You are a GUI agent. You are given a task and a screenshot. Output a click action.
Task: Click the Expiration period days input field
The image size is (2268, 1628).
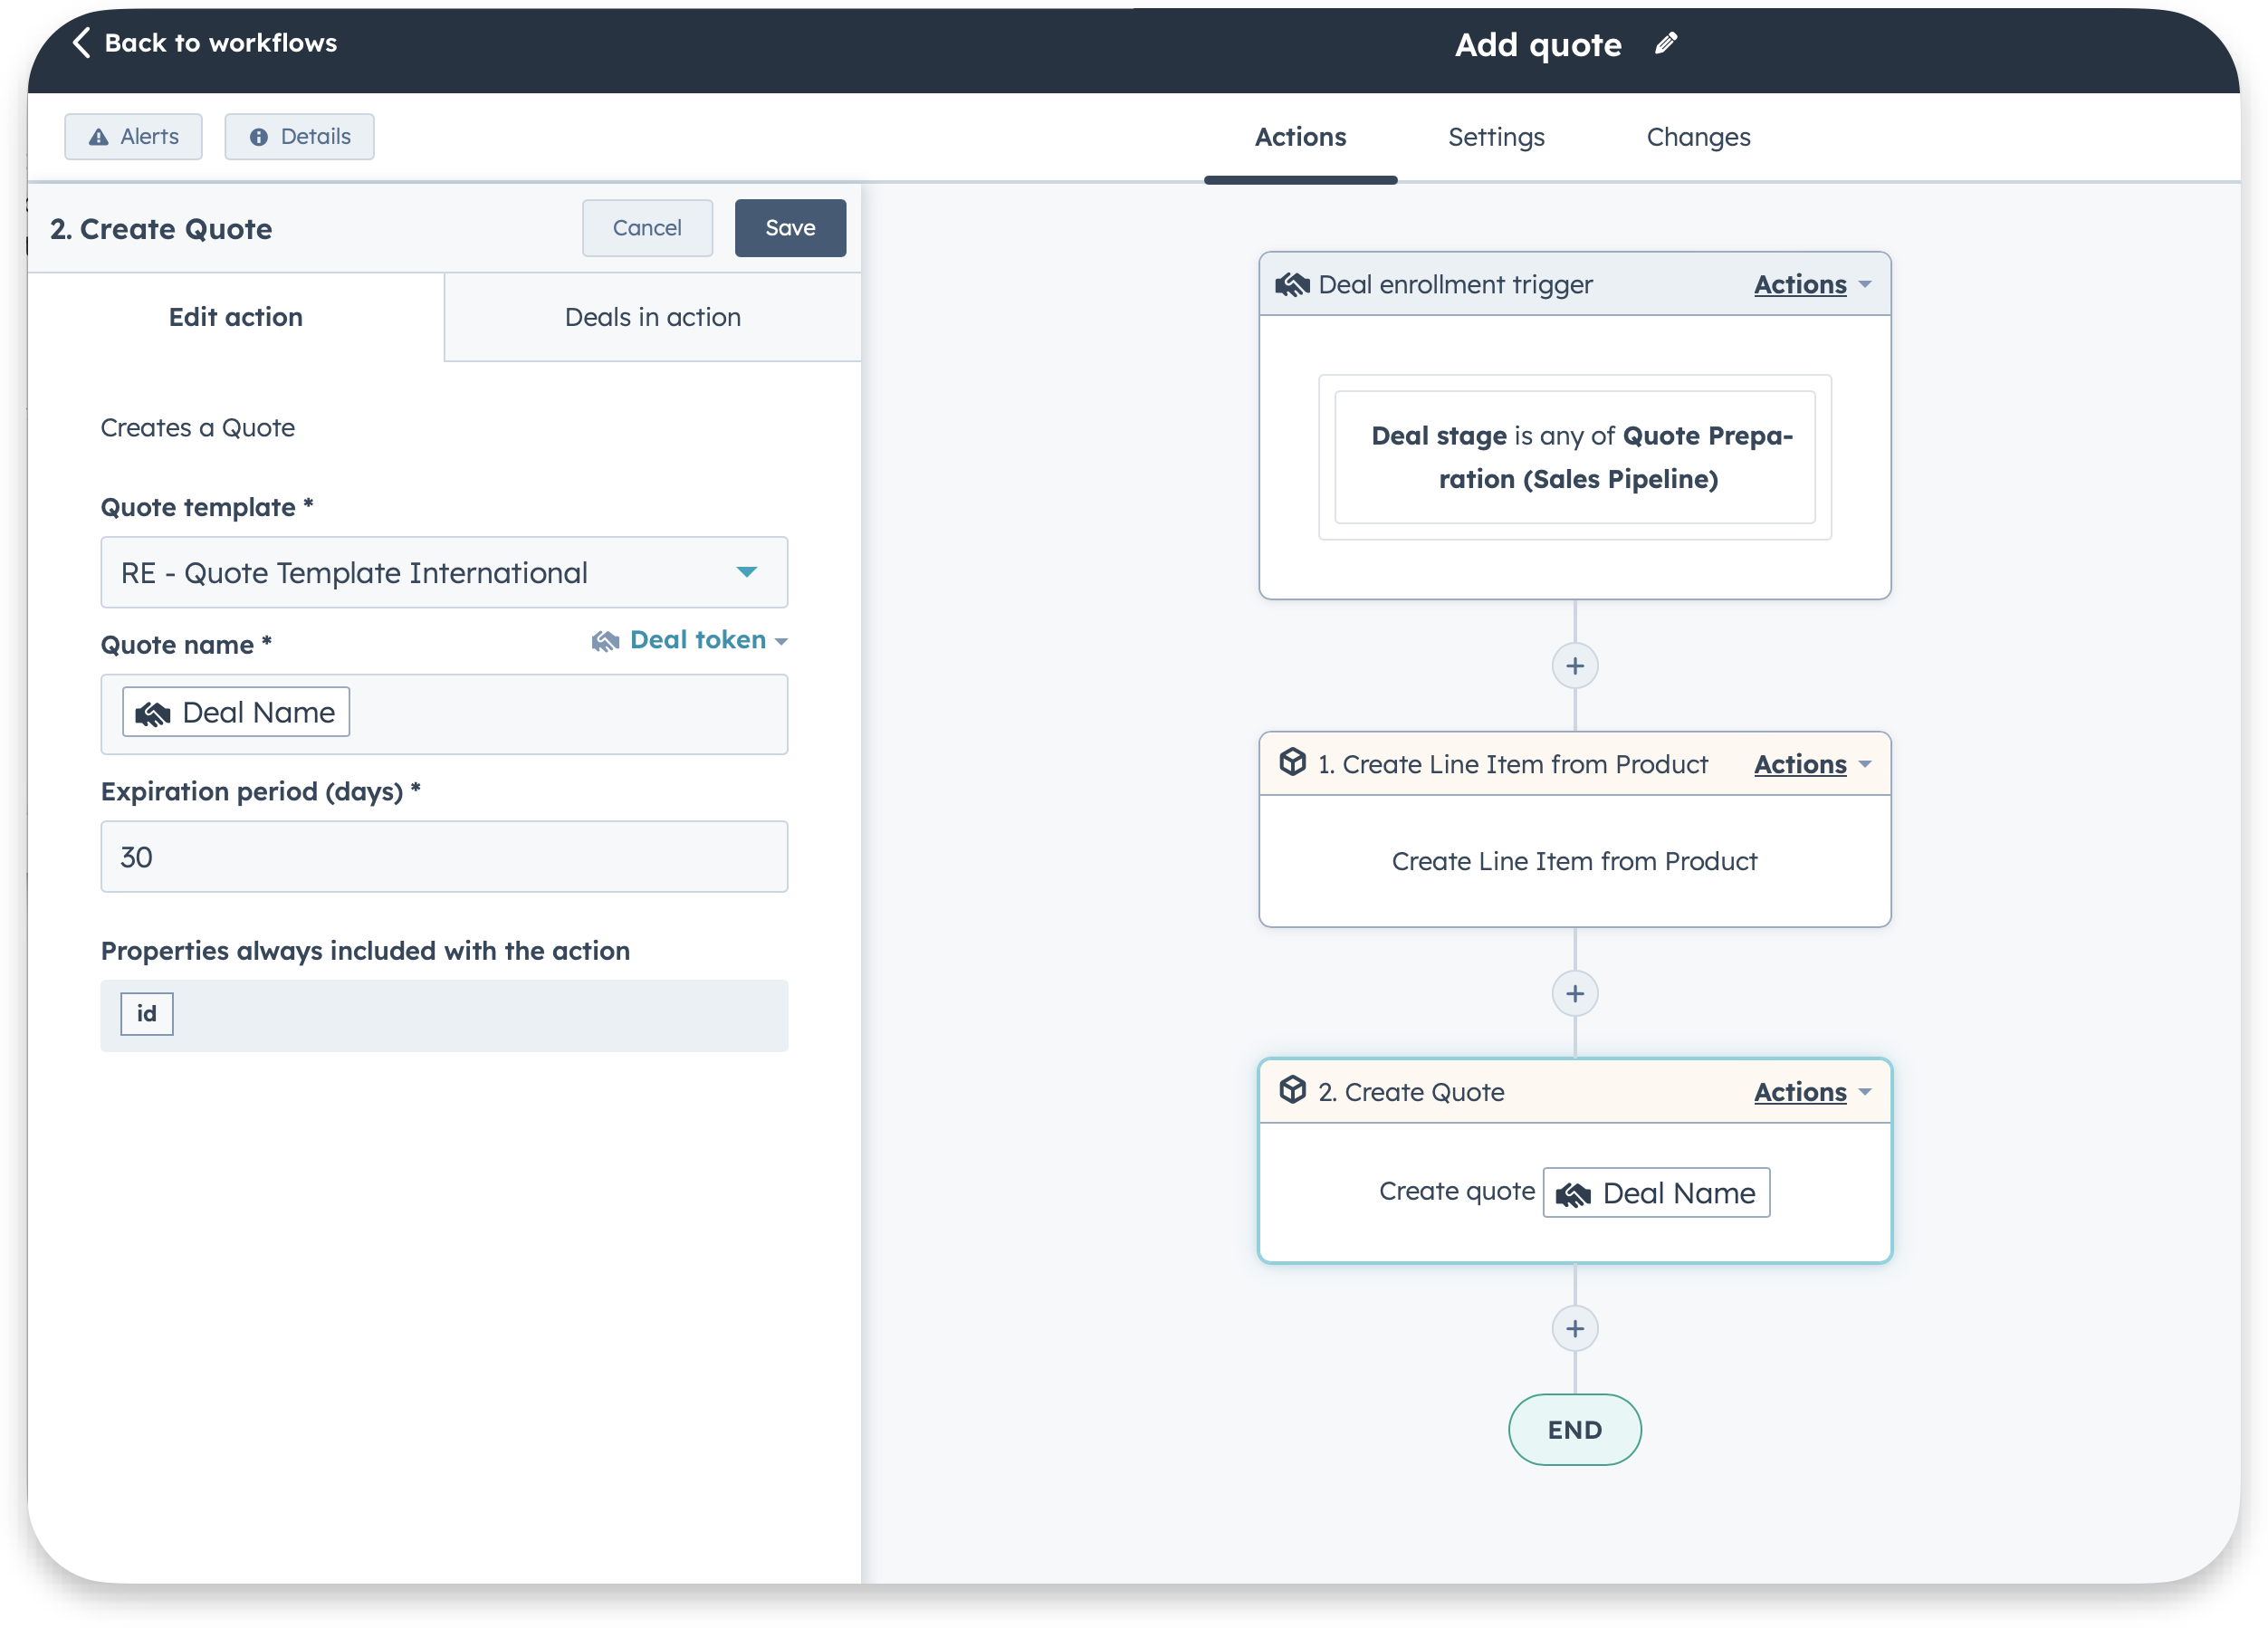click(444, 858)
